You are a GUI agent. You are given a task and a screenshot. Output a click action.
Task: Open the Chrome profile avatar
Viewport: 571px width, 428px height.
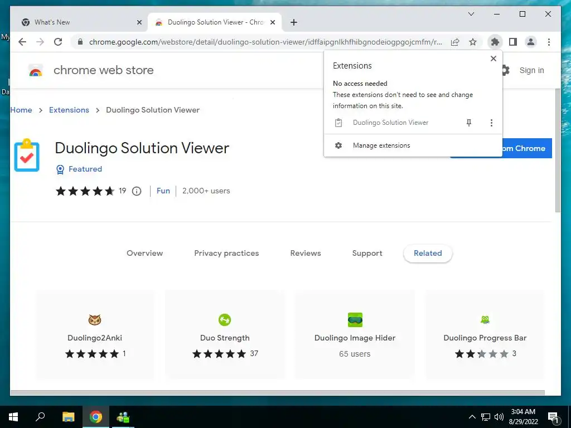click(x=531, y=42)
